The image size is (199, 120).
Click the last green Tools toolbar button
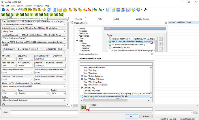(x=61, y=14)
